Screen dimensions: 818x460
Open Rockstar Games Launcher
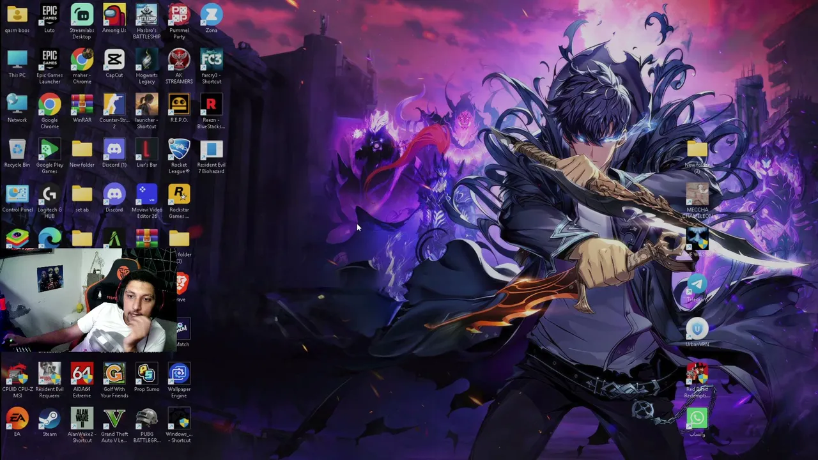[179, 201]
